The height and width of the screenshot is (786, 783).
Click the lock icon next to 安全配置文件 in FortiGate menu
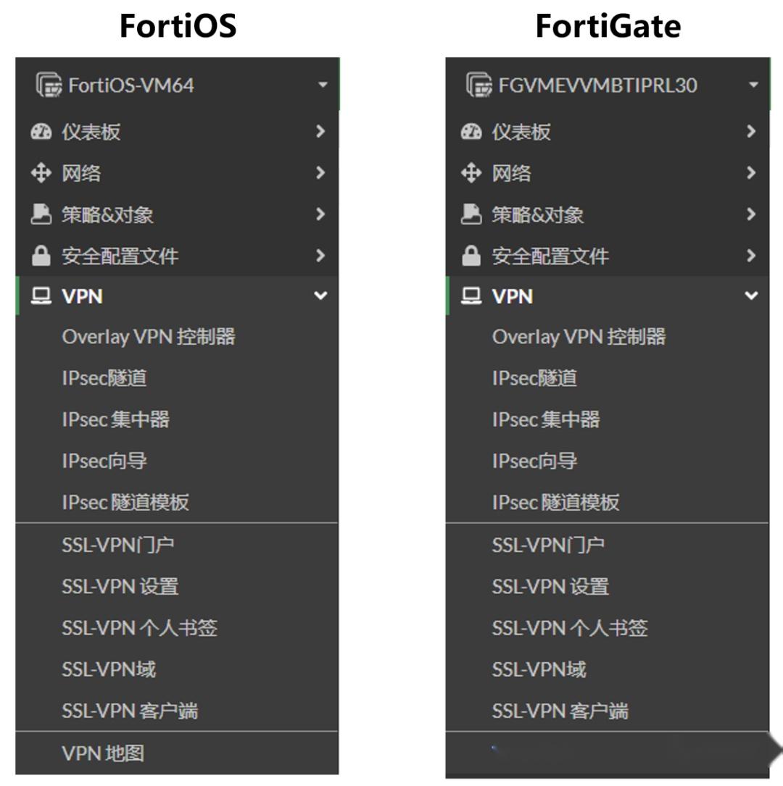coord(472,255)
